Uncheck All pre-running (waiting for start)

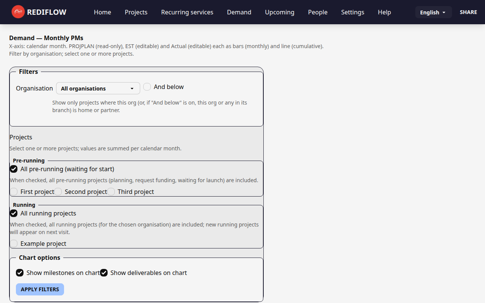point(14,169)
